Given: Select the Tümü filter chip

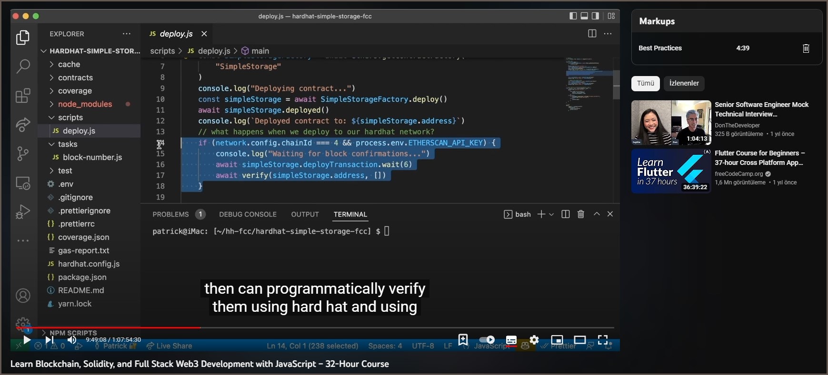Looking at the screenshot, I should coord(646,83).
